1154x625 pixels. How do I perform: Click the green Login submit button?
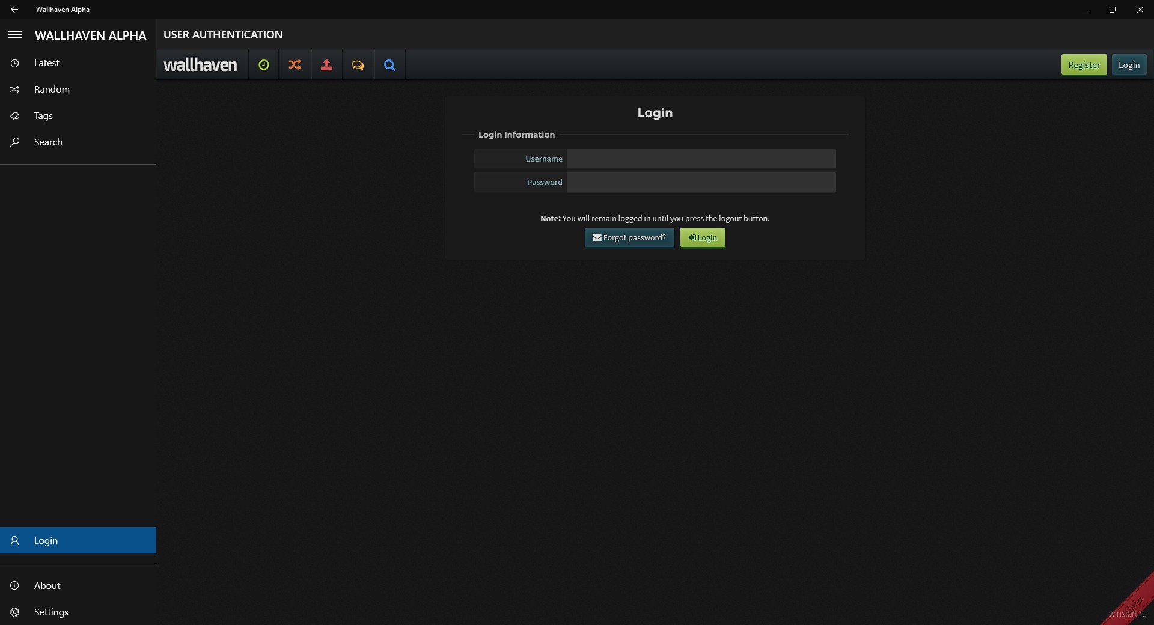(703, 237)
